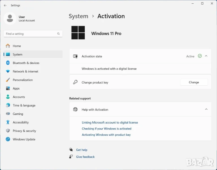This screenshot has width=217, height=170.
Task: Go back using the back arrow
Action: (5, 5)
